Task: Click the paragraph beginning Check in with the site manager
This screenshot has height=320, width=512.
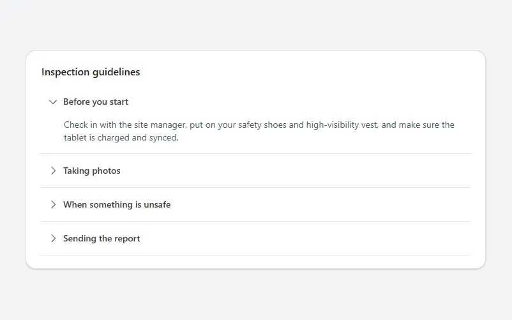Action: [259, 132]
